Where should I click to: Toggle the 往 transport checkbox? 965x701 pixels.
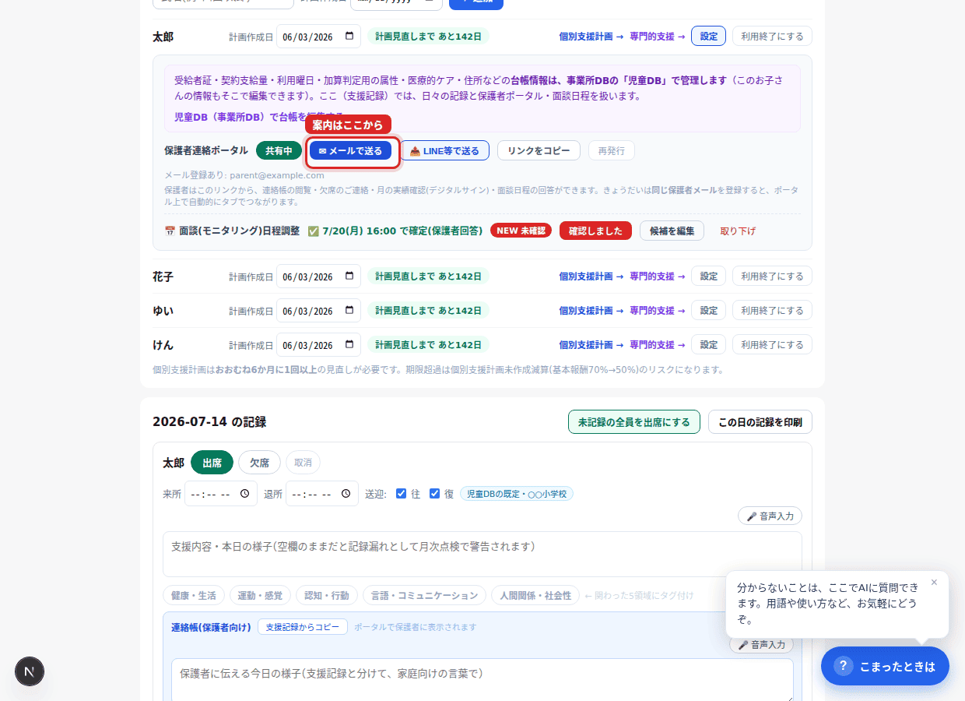(401, 494)
